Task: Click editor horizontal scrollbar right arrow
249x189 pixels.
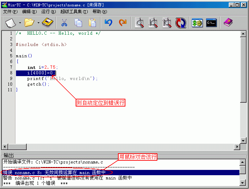Action: coord(237,147)
